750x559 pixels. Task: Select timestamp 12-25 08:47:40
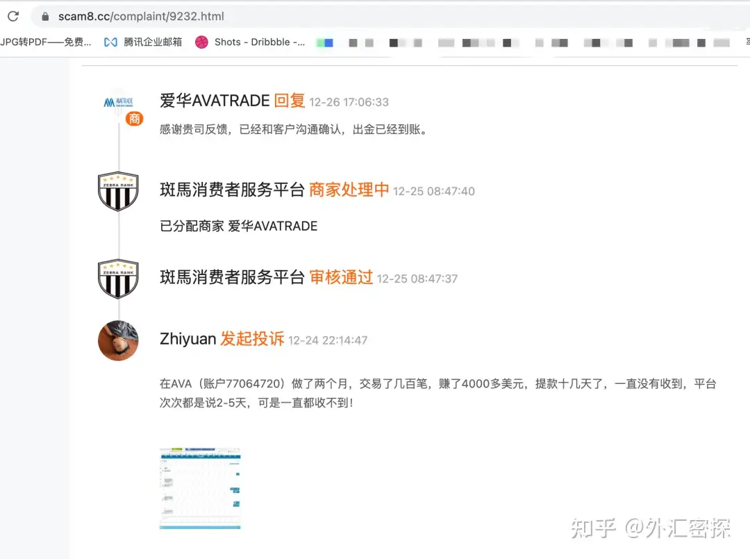[434, 191]
